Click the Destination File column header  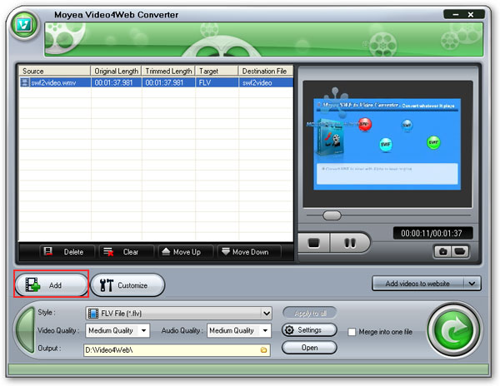tap(266, 71)
